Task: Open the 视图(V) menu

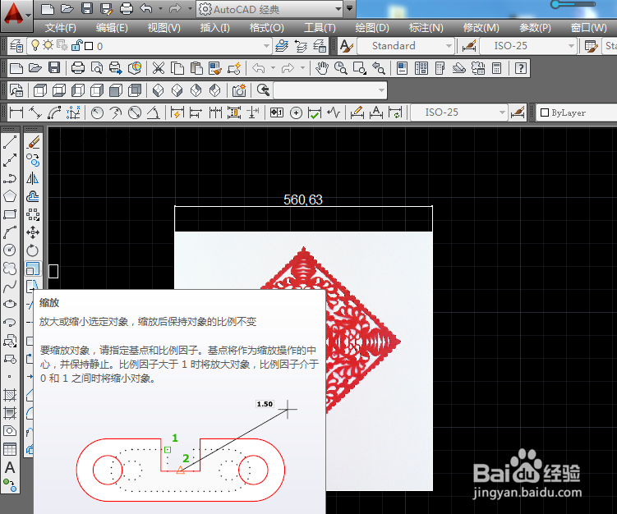Action: pos(163,28)
